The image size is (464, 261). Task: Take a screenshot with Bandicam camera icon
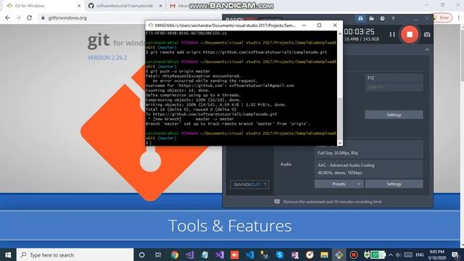(x=427, y=35)
